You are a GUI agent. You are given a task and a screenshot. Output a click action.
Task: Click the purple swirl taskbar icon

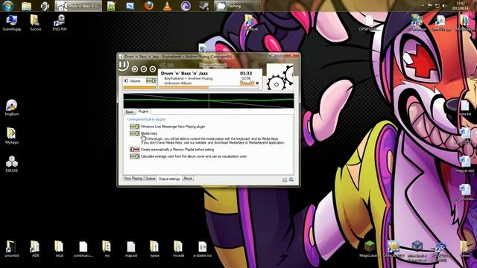click(186, 6)
